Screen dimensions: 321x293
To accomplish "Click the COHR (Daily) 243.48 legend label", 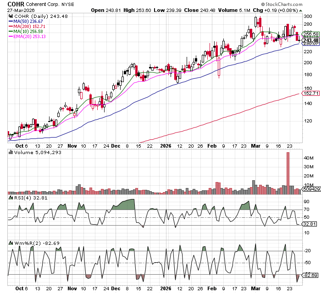I will click(41, 16).
